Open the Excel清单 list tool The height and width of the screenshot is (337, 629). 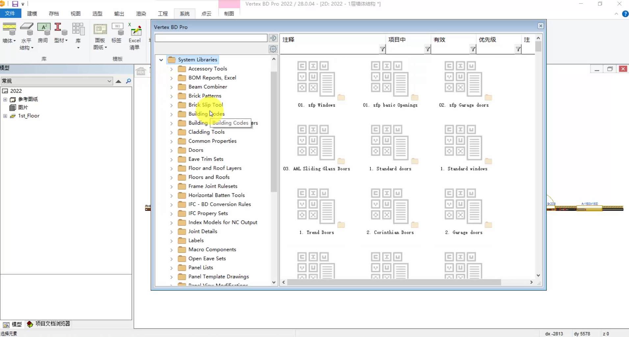coord(135,36)
